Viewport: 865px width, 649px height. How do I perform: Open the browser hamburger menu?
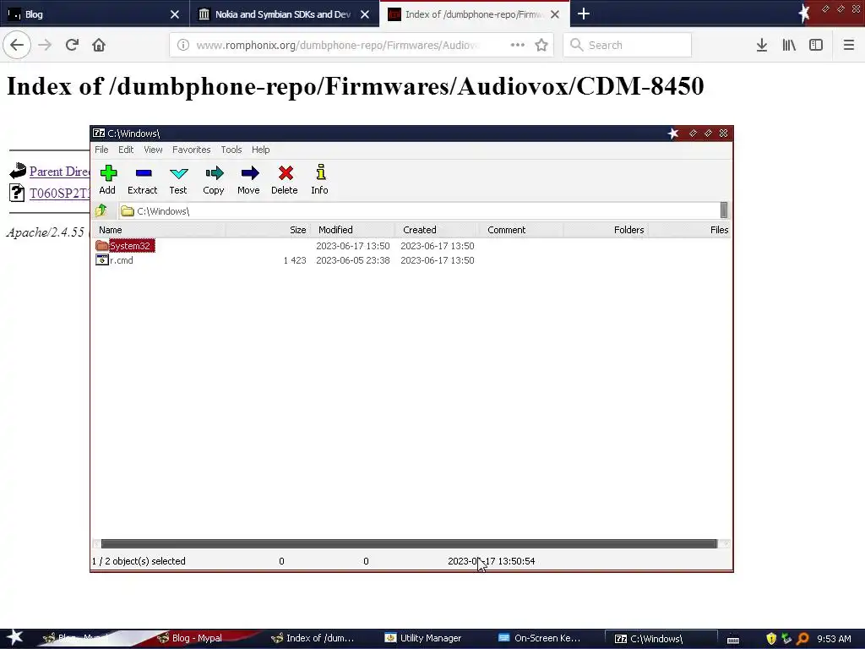[x=849, y=45]
